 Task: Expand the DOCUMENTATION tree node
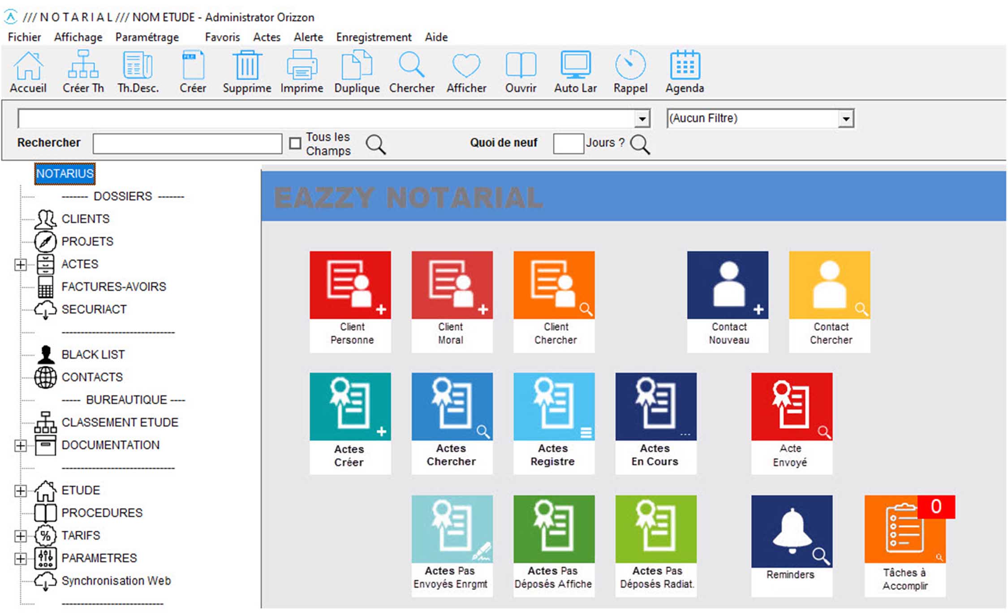20,446
